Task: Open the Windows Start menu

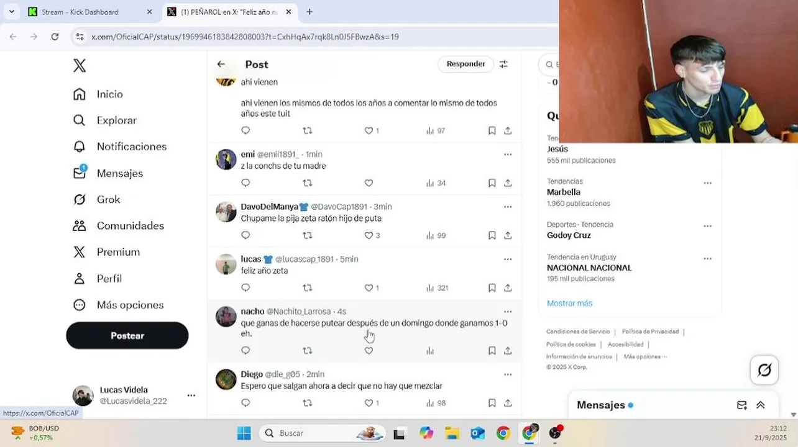Action: [x=244, y=433]
